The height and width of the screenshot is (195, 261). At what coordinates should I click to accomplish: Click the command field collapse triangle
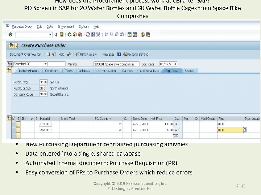[x=56, y=35]
